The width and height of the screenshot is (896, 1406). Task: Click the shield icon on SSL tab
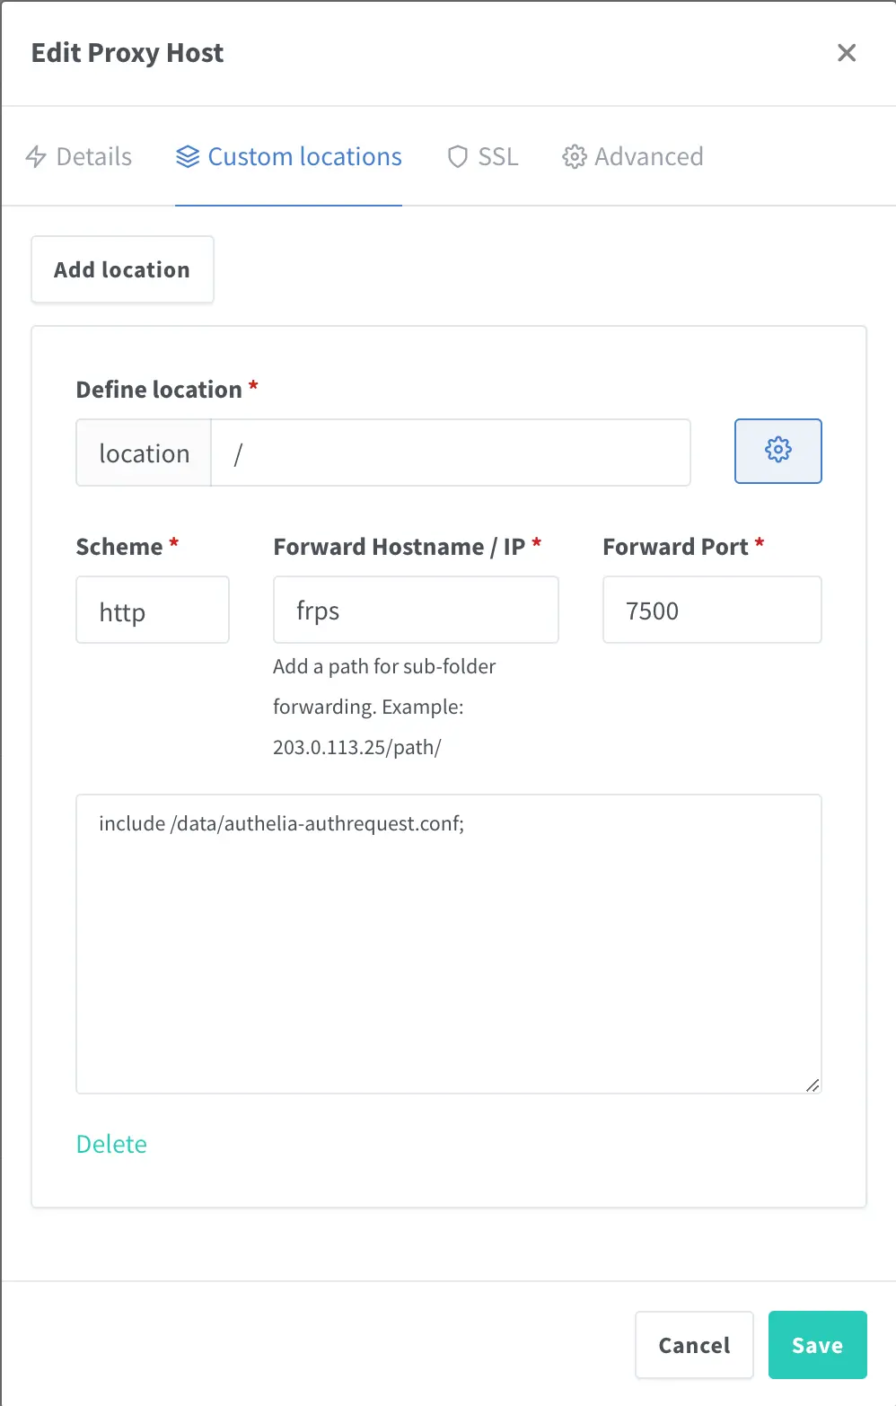(x=458, y=157)
